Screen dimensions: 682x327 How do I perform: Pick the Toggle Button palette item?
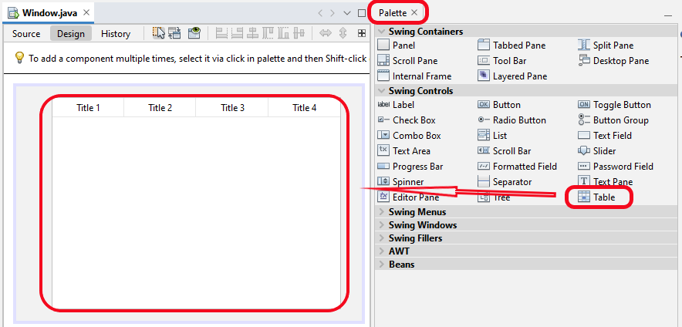621,105
